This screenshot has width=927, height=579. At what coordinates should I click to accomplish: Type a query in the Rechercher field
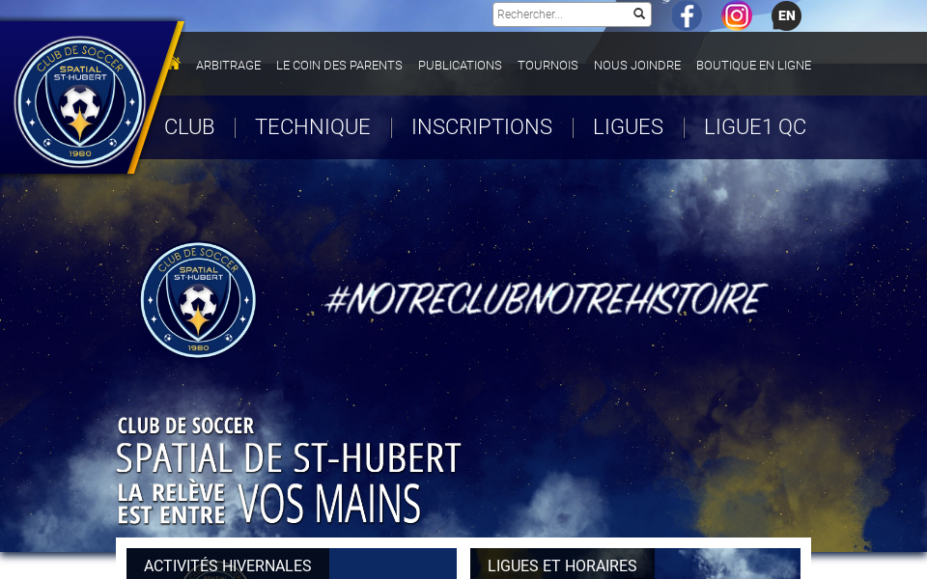pos(560,14)
